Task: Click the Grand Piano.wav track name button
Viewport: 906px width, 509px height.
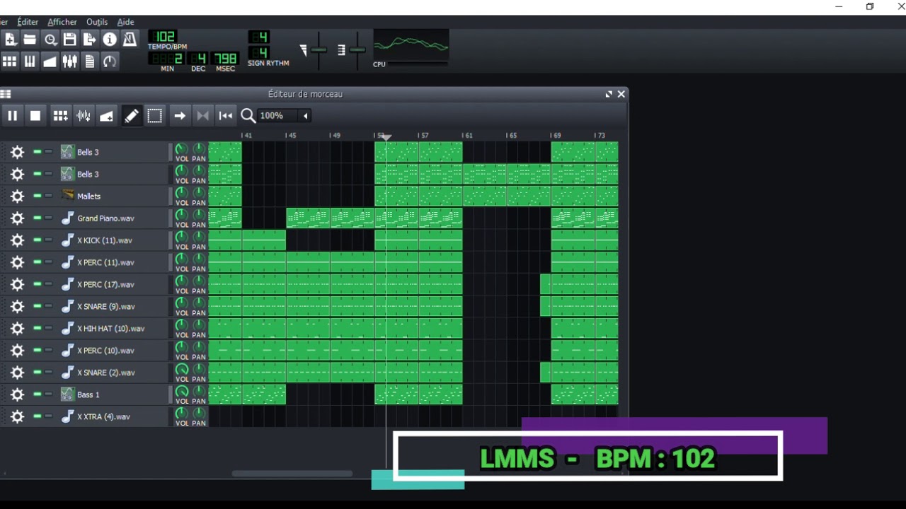Action: point(114,218)
